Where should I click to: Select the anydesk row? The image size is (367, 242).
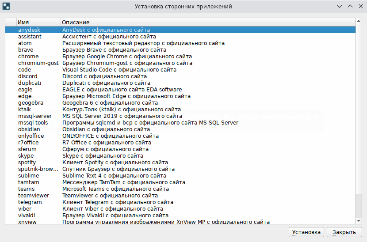click(x=180, y=30)
